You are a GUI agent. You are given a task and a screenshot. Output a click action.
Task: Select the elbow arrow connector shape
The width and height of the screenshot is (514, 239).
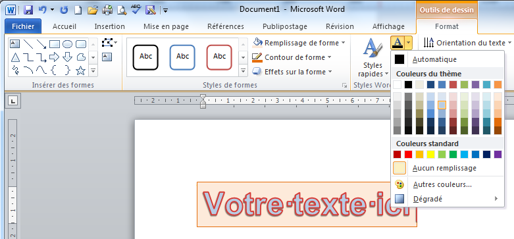coord(41,57)
